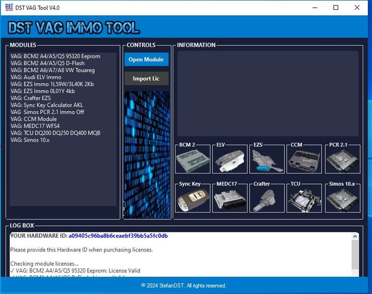The height and width of the screenshot is (294, 372).
Task: Select VAG: BCM2 A4/A5/Q5 95320 Eeprom
Action: pyautogui.click(x=55, y=56)
